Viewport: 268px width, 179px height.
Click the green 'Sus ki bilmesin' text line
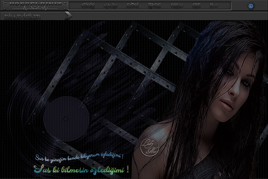coord(81,170)
